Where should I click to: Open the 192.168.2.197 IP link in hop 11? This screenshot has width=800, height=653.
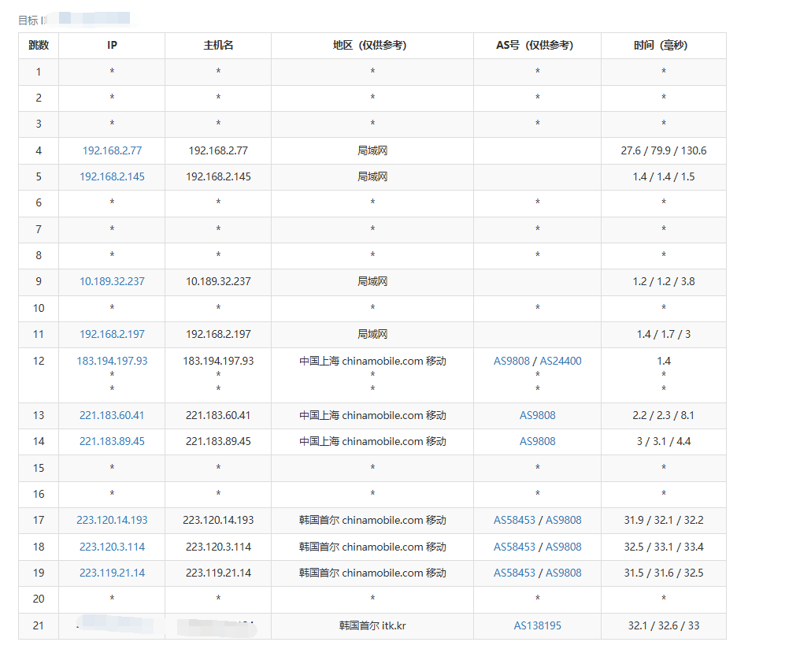pos(112,334)
